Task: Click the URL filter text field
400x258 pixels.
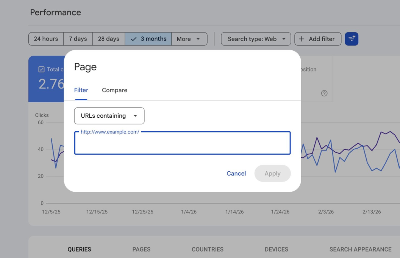Action: click(x=182, y=144)
